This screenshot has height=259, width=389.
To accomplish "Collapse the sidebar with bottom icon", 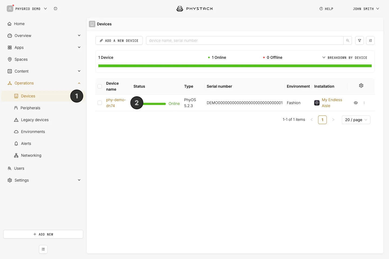I will [x=43, y=249].
